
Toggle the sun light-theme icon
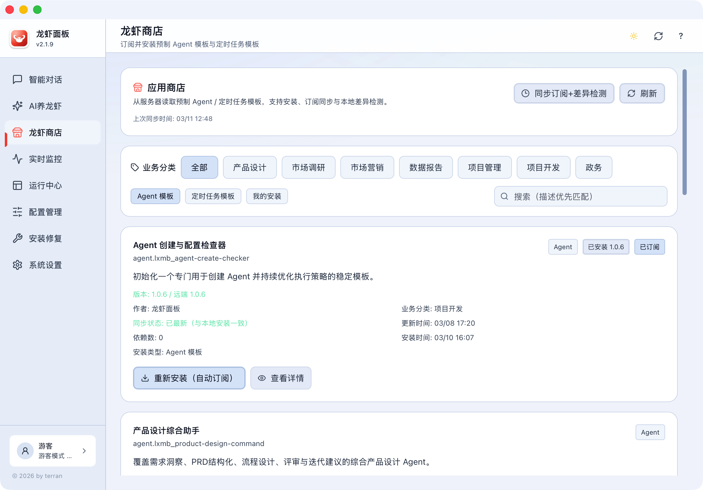click(633, 36)
